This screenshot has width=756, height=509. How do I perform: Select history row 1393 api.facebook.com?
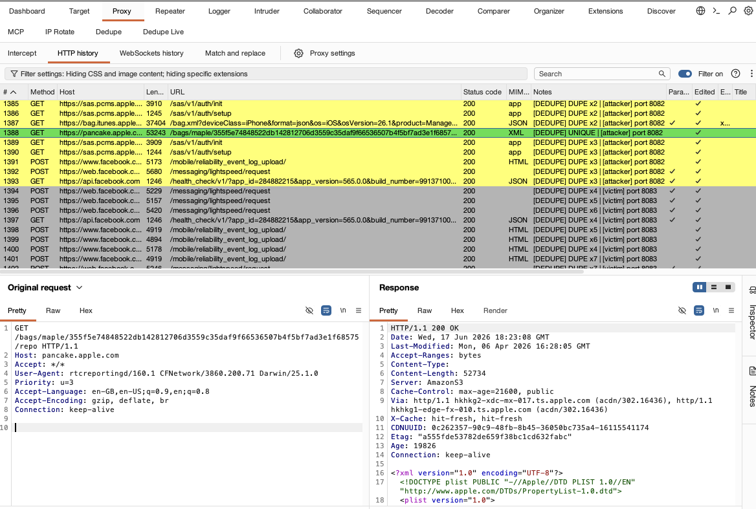tap(378, 182)
